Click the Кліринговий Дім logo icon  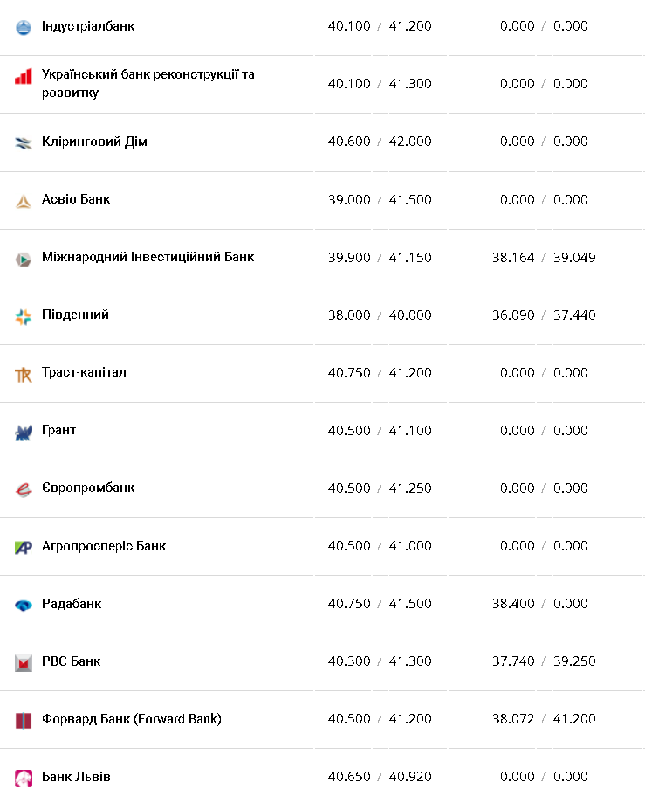click(24, 142)
